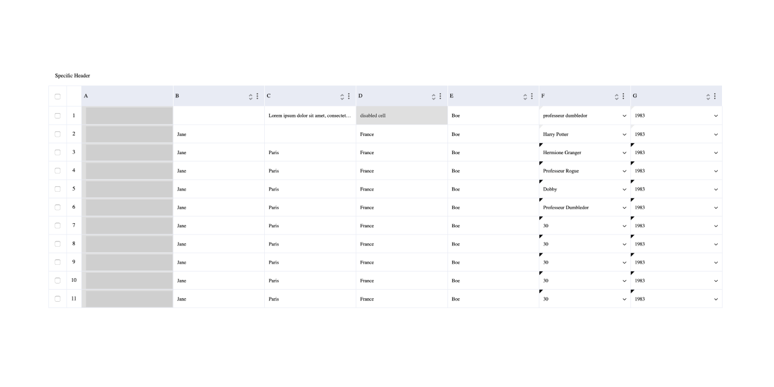The image size is (774, 387).
Task: Click the column A header
Action: tap(128, 96)
